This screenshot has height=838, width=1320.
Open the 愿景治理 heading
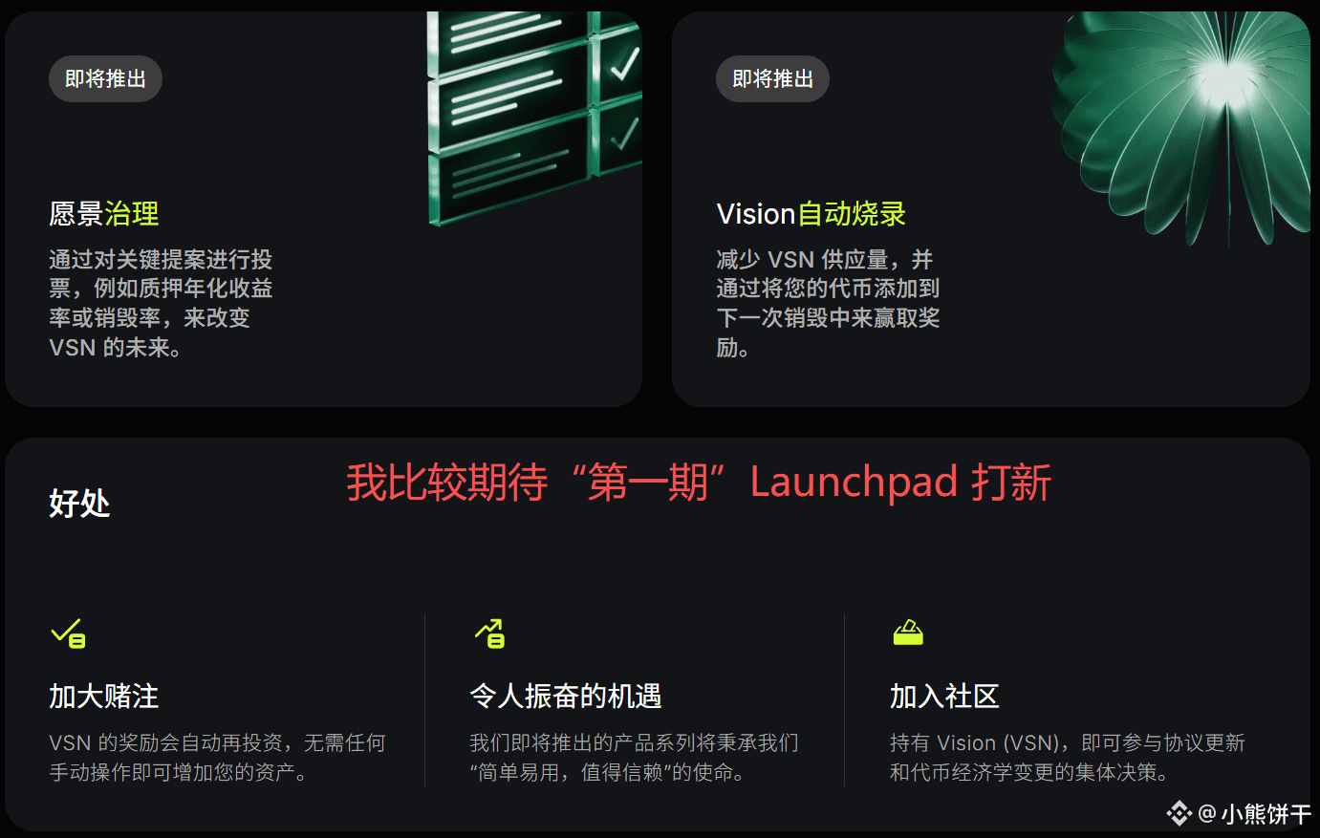[104, 213]
